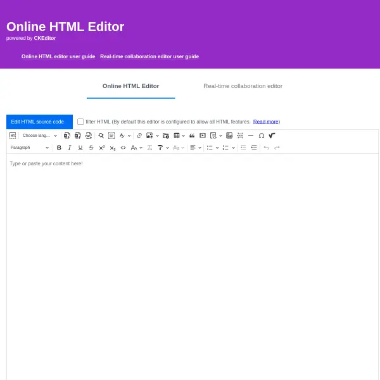Click the Export to PDF icon
This screenshot has height=380, width=380.
pos(89,136)
